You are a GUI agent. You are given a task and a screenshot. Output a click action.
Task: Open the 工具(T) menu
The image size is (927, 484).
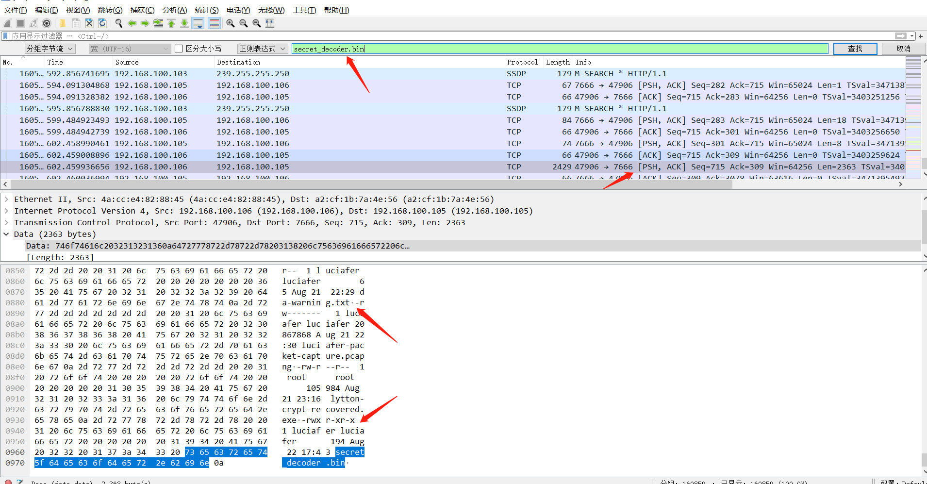(x=304, y=10)
